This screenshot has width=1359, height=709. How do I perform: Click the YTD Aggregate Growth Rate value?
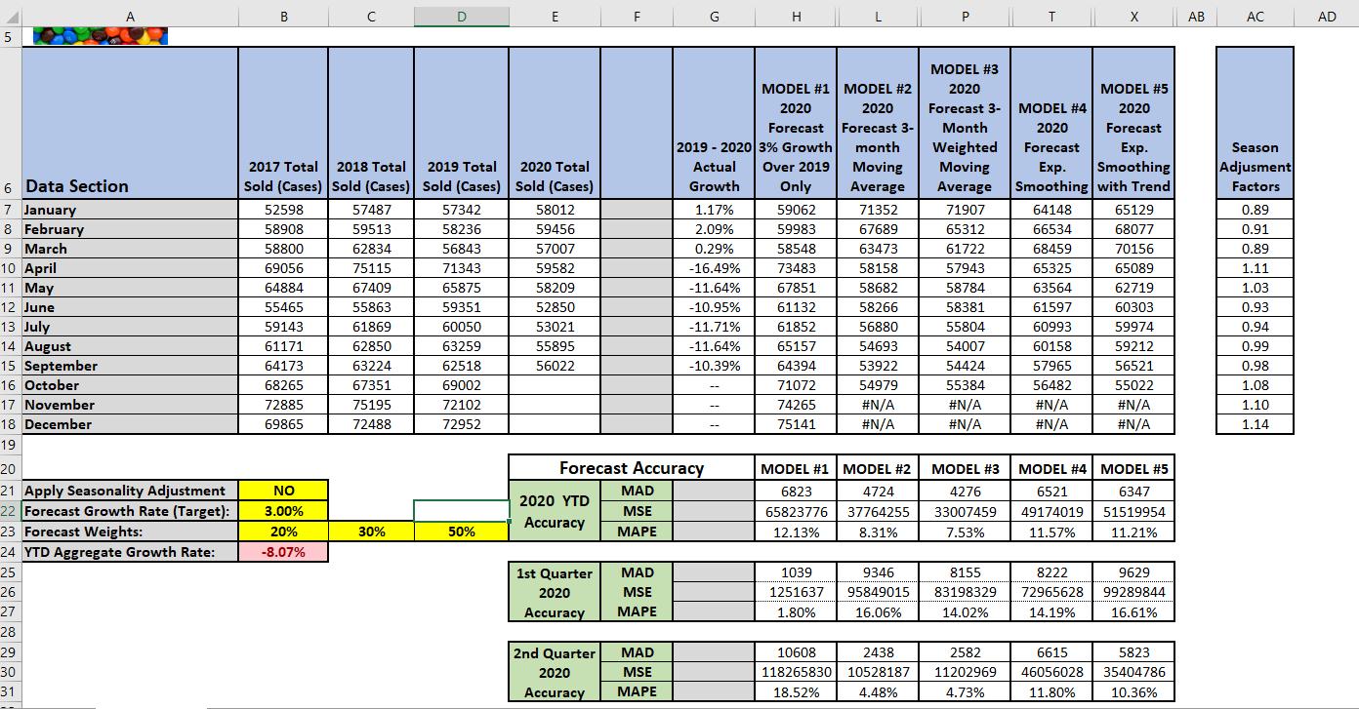click(x=283, y=551)
